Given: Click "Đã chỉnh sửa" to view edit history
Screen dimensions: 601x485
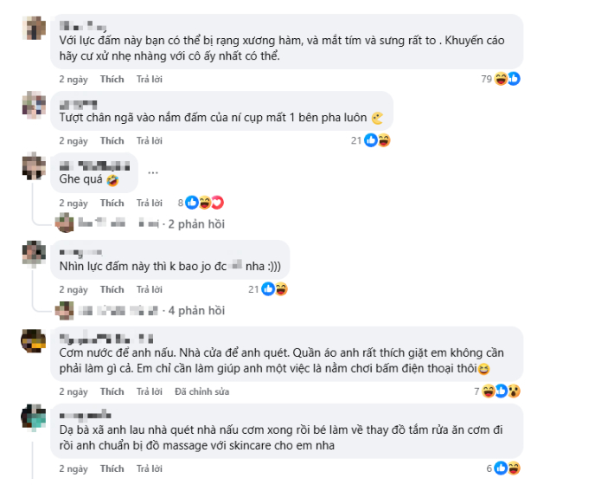Looking at the screenshot, I should pyautogui.click(x=201, y=392).
